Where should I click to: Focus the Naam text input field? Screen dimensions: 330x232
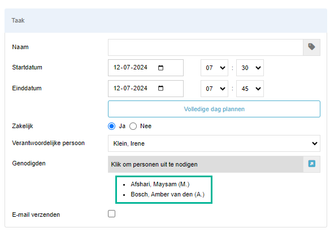[206, 47]
